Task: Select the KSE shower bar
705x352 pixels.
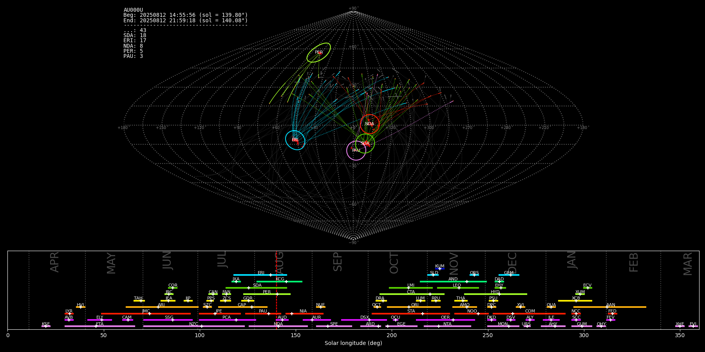Action: coord(46,326)
